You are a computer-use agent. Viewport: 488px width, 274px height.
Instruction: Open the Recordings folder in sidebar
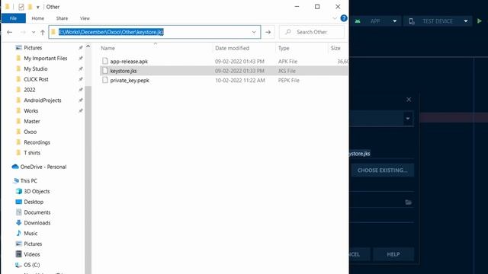pos(37,142)
